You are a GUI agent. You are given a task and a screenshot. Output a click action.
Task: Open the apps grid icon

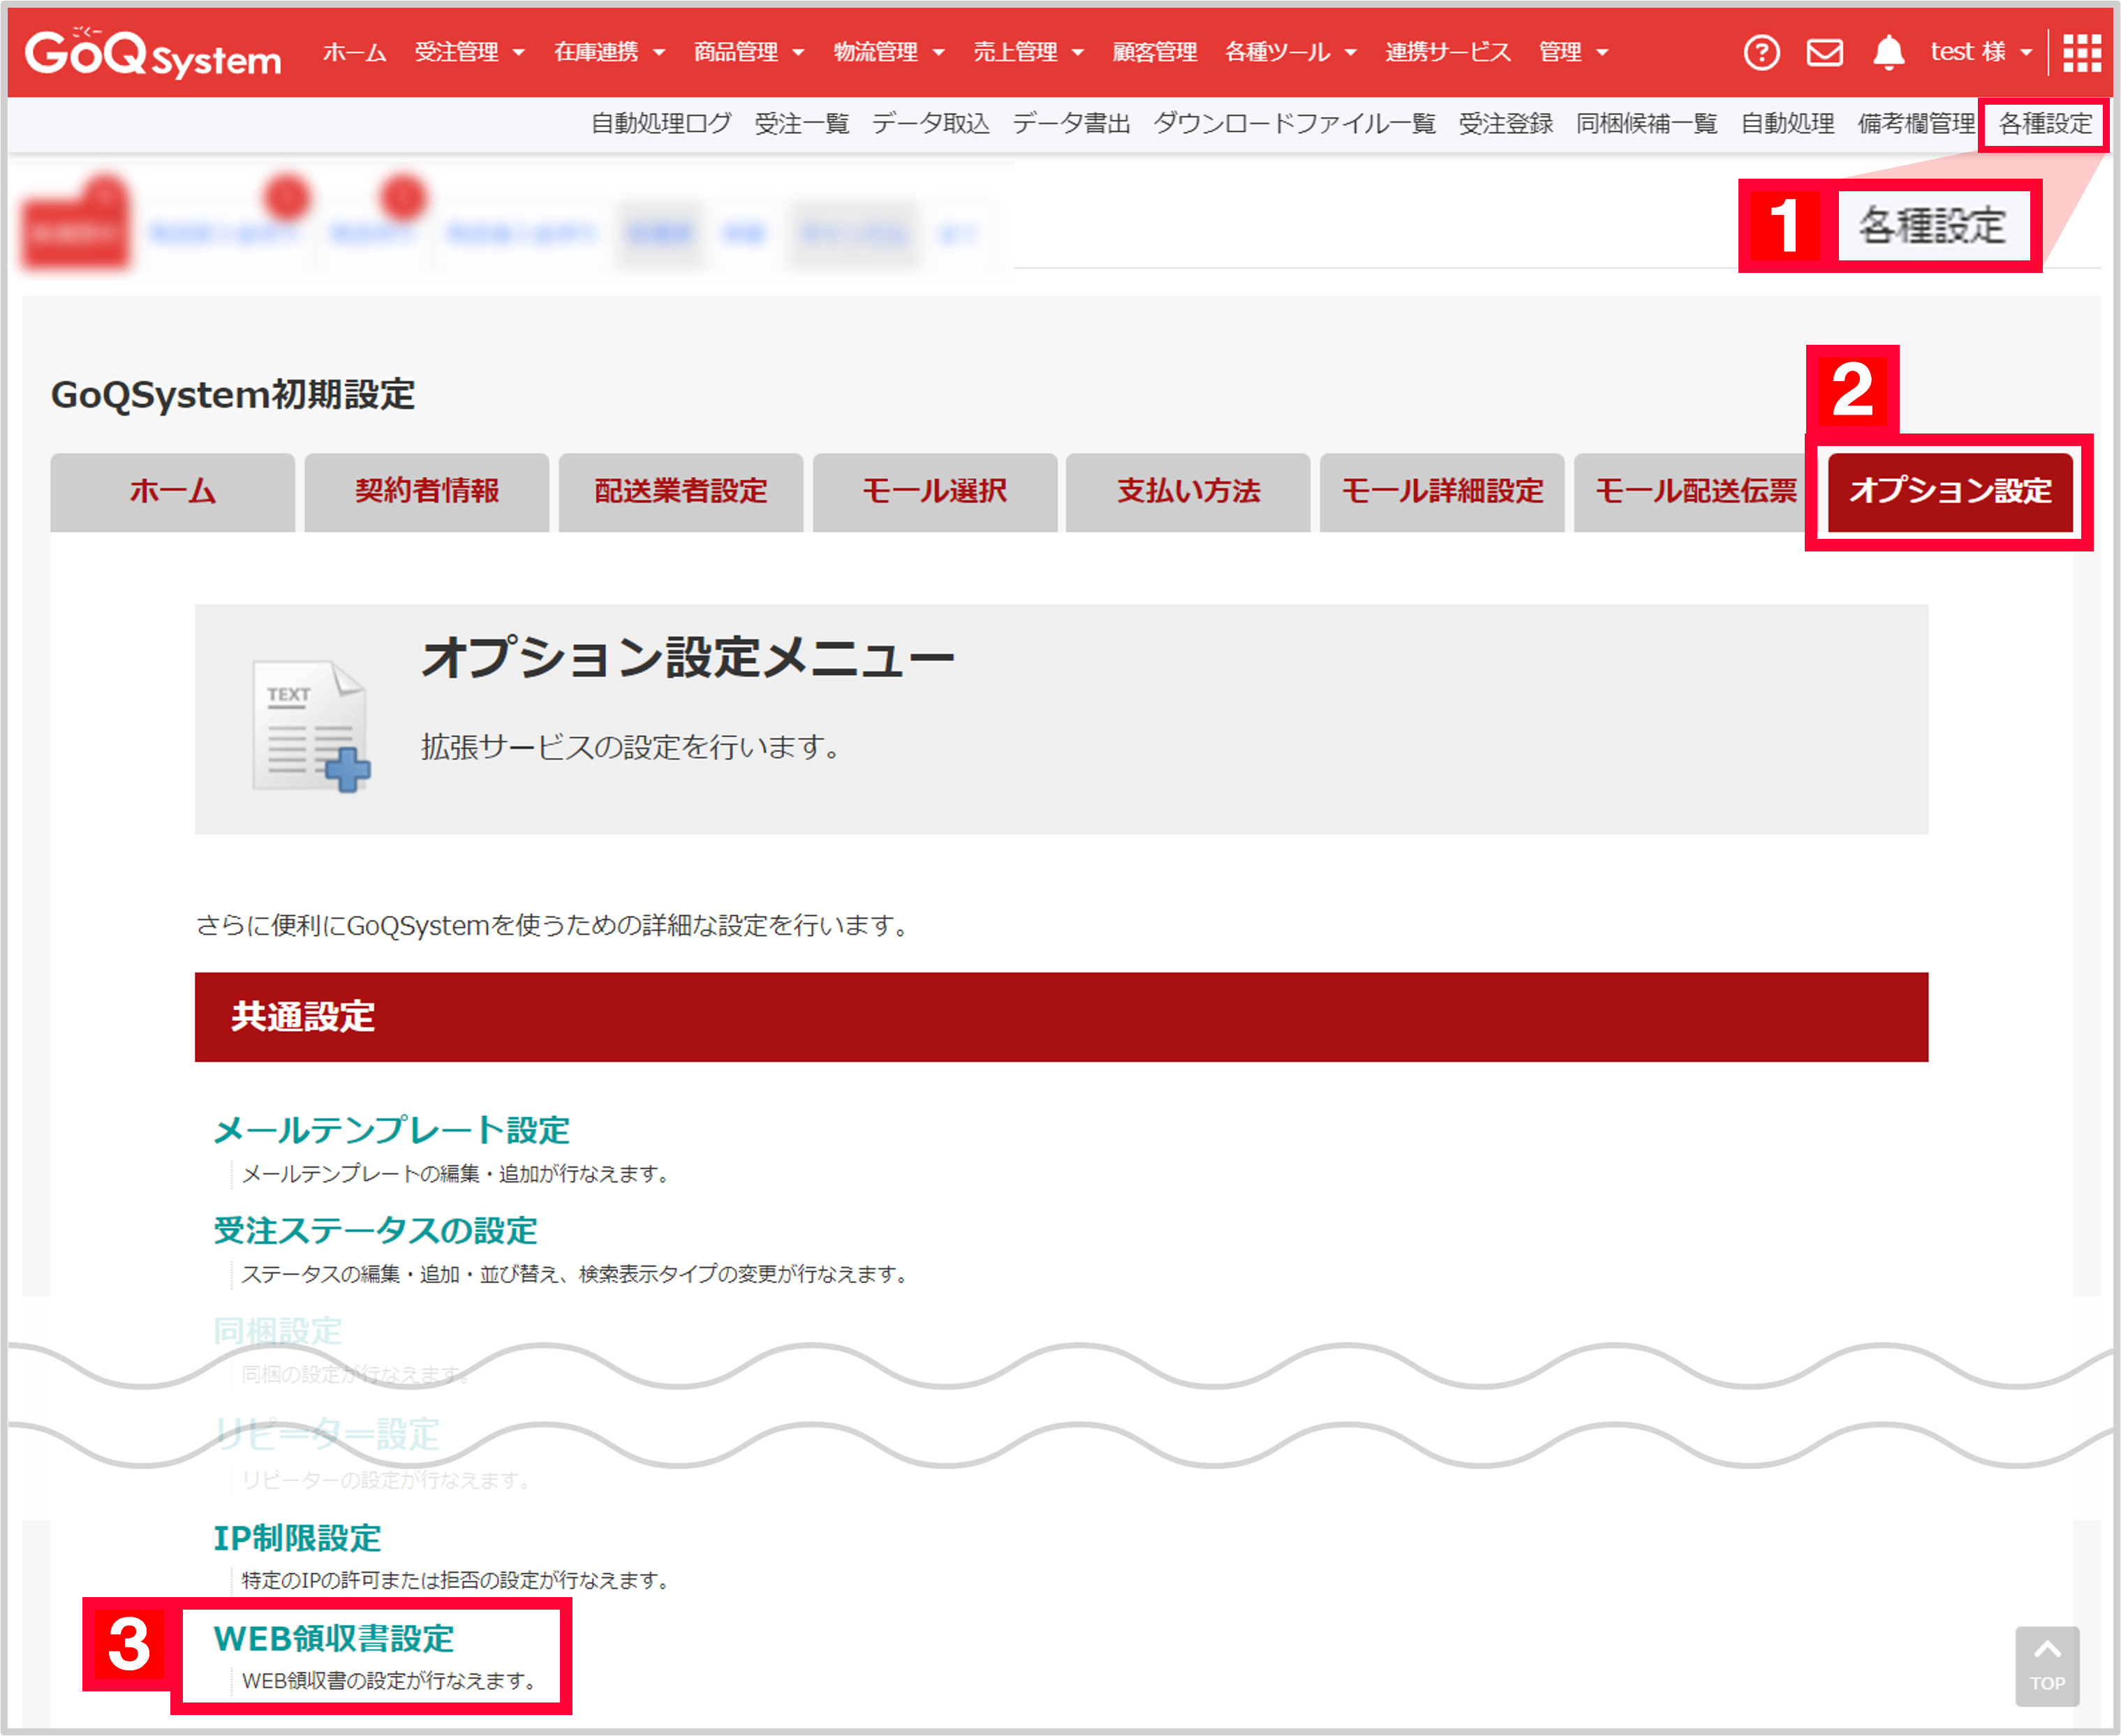tap(2082, 53)
